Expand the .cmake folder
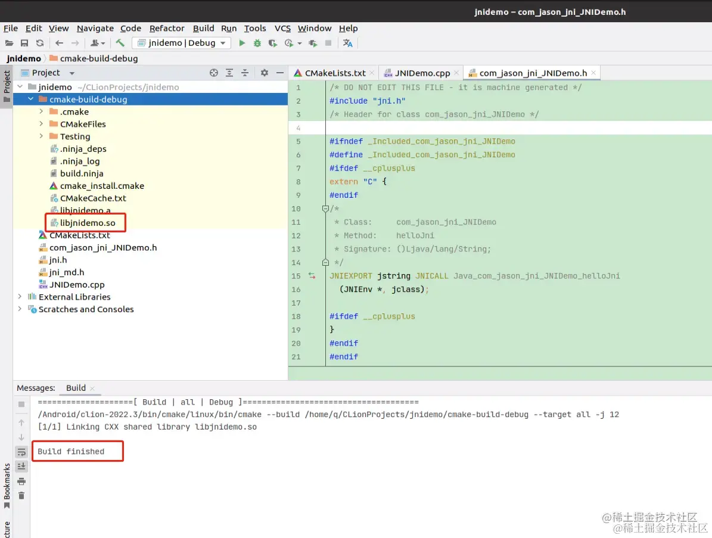 click(41, 111)
